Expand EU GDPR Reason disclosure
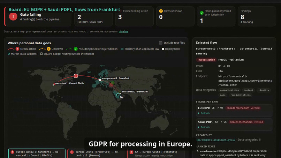Screen dimensions: 281x158 [x=204, y=113]
